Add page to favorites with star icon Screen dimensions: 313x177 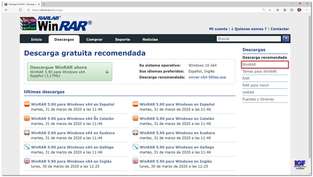pyautogui.click(x=270, y=10)
